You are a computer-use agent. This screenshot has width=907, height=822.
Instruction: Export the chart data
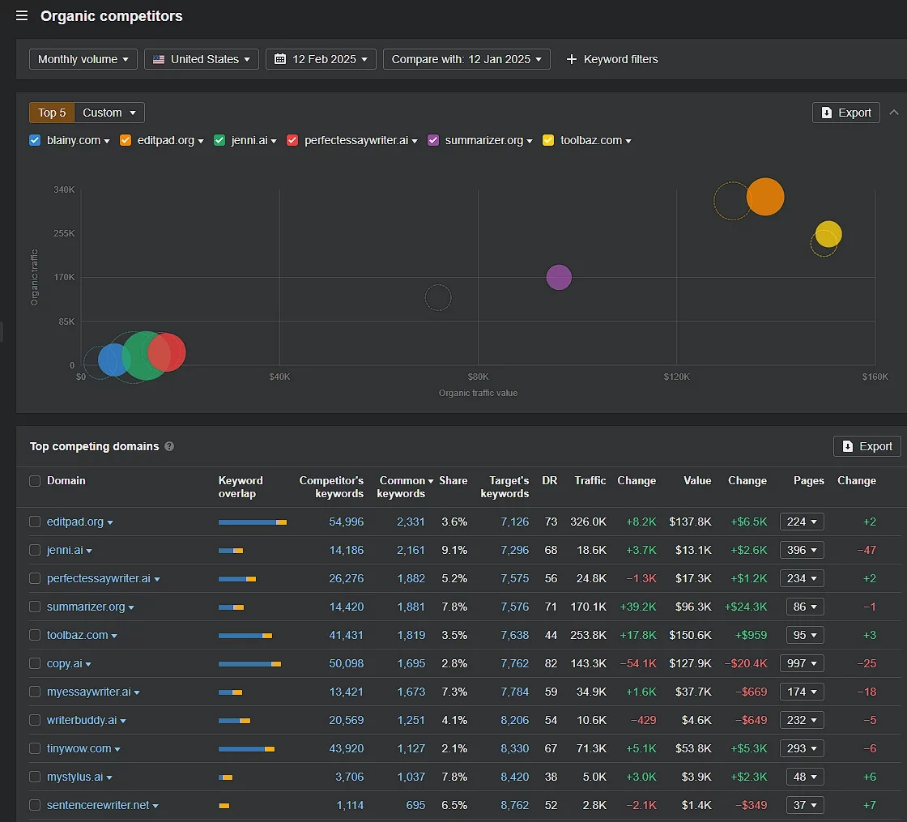[846, 113]
